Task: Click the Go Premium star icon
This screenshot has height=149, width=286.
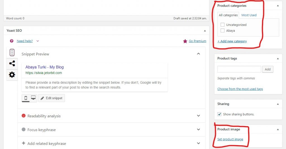Action: [x=185, y=41]
